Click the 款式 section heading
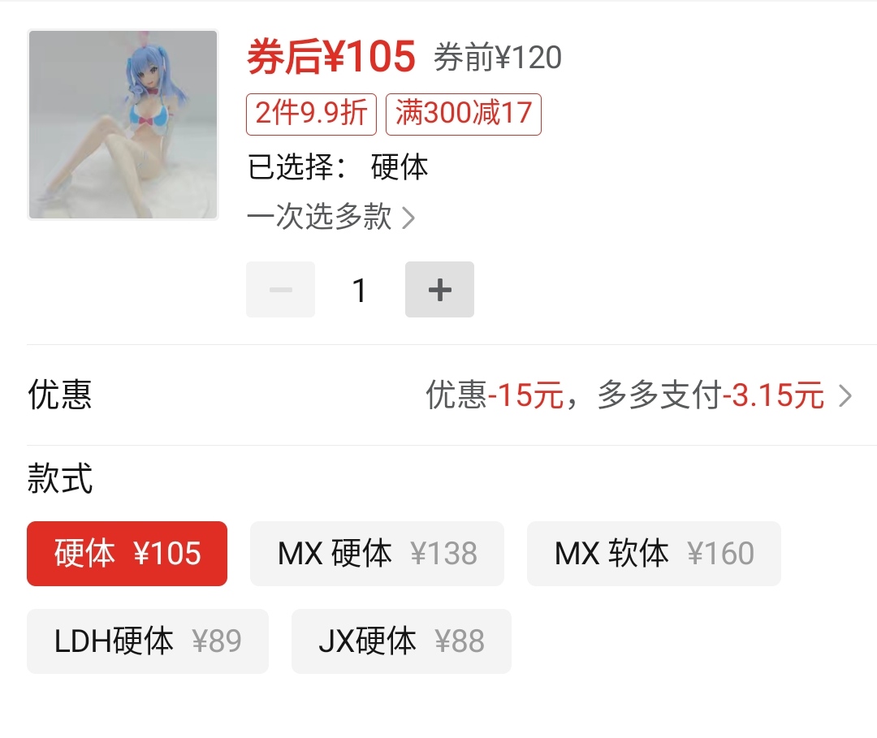The height and width of the screenshot is (738, 877). pyautogui.click(x=60, y=478)
